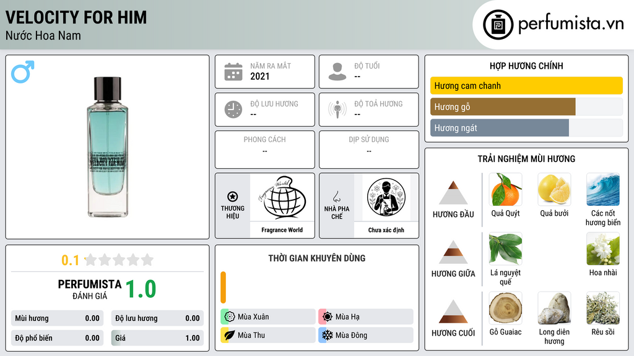Click the Độ lưu hương 0.00 score row

tap(157, 318)
